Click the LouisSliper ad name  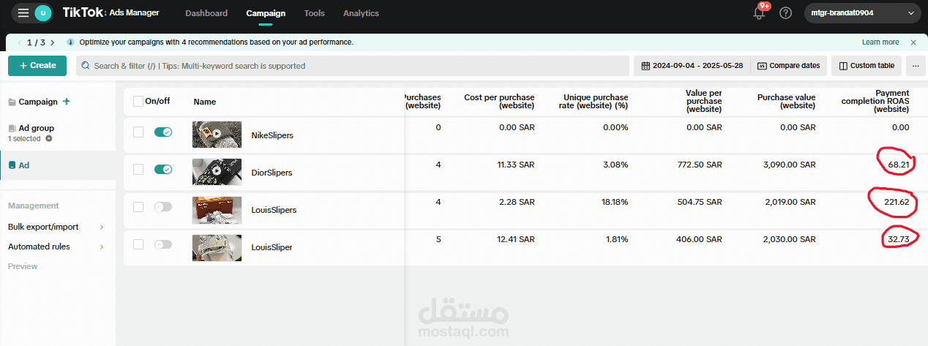[x=272, y=247]
